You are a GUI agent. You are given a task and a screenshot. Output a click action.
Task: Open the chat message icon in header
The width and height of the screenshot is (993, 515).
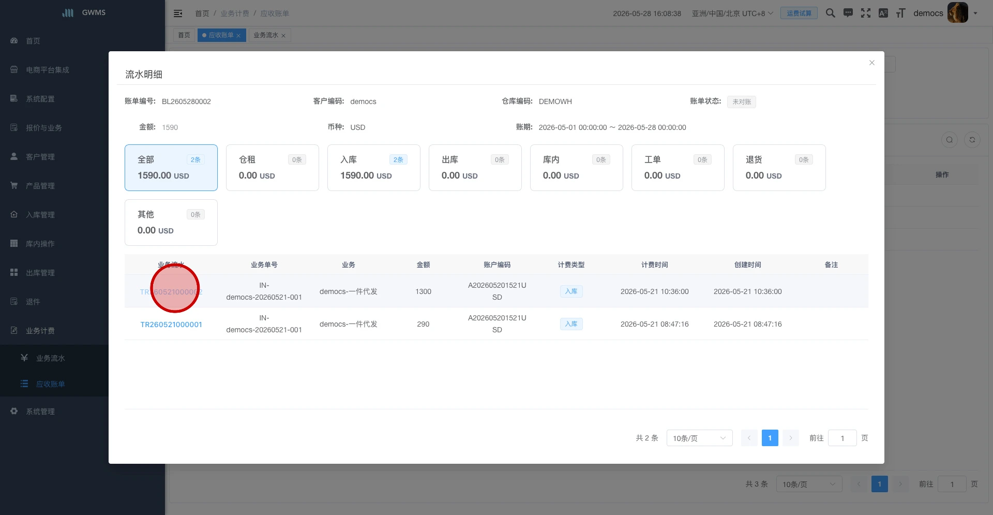pyautogui.click(x=848, y=13)
